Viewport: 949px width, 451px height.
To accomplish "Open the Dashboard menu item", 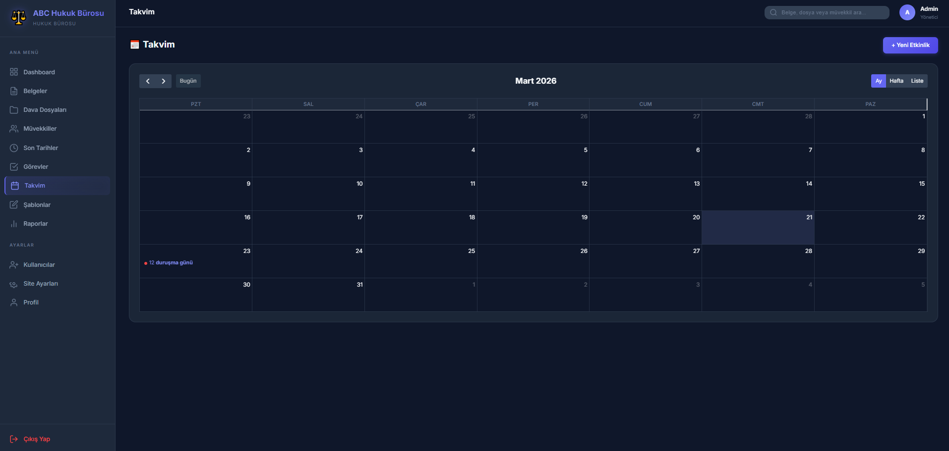I will (x=58, y=72).
